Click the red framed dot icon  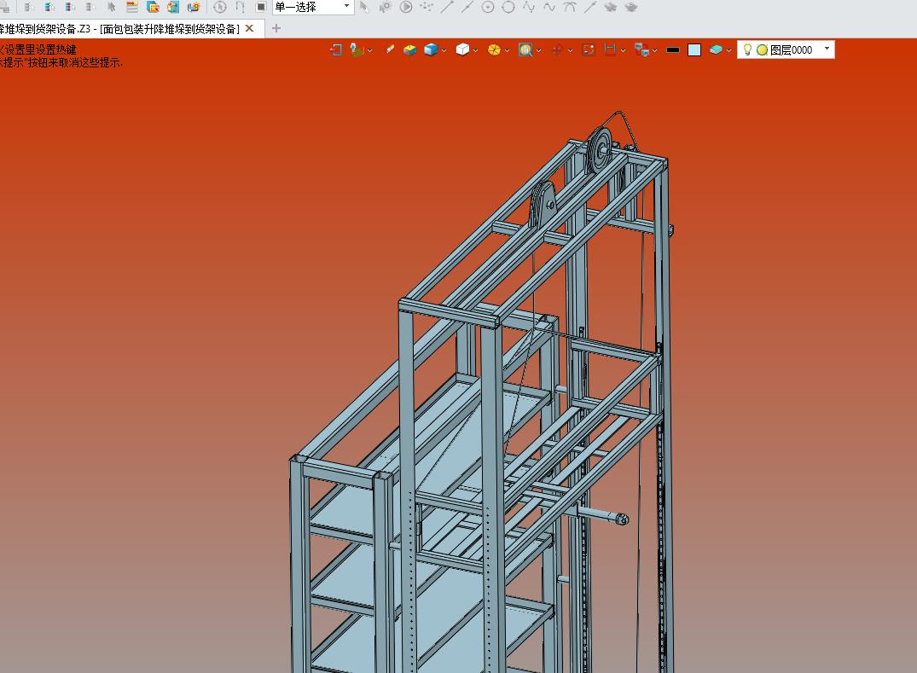coord(589,50)
